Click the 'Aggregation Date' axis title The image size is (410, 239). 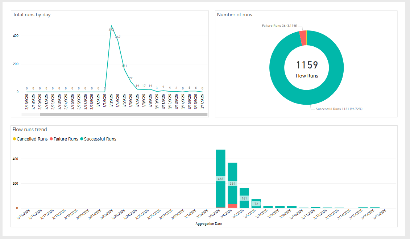click(209, 223)
